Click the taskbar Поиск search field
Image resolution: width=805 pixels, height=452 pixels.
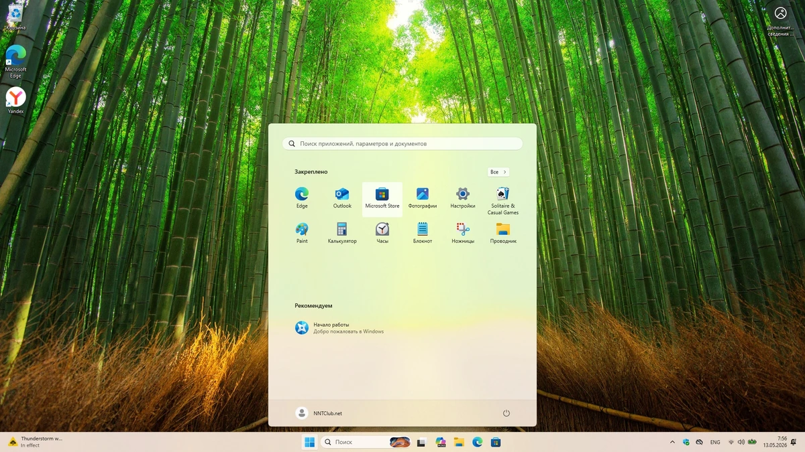click(x=365, y=442)
